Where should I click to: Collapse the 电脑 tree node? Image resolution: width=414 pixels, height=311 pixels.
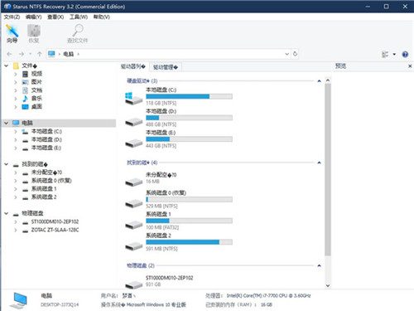click(x=6, y=123)
